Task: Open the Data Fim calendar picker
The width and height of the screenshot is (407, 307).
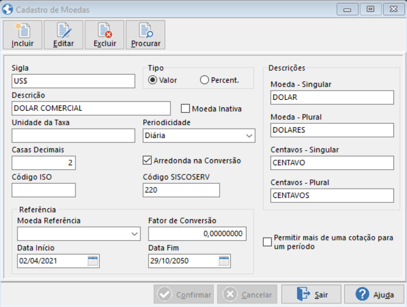Action: click(x=224, y=261)
